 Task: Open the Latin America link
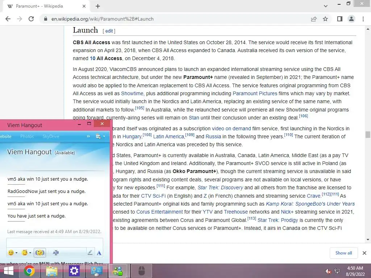coord(168,136)
